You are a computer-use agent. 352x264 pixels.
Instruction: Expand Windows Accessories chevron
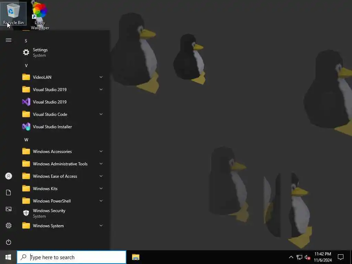point(101,151)
